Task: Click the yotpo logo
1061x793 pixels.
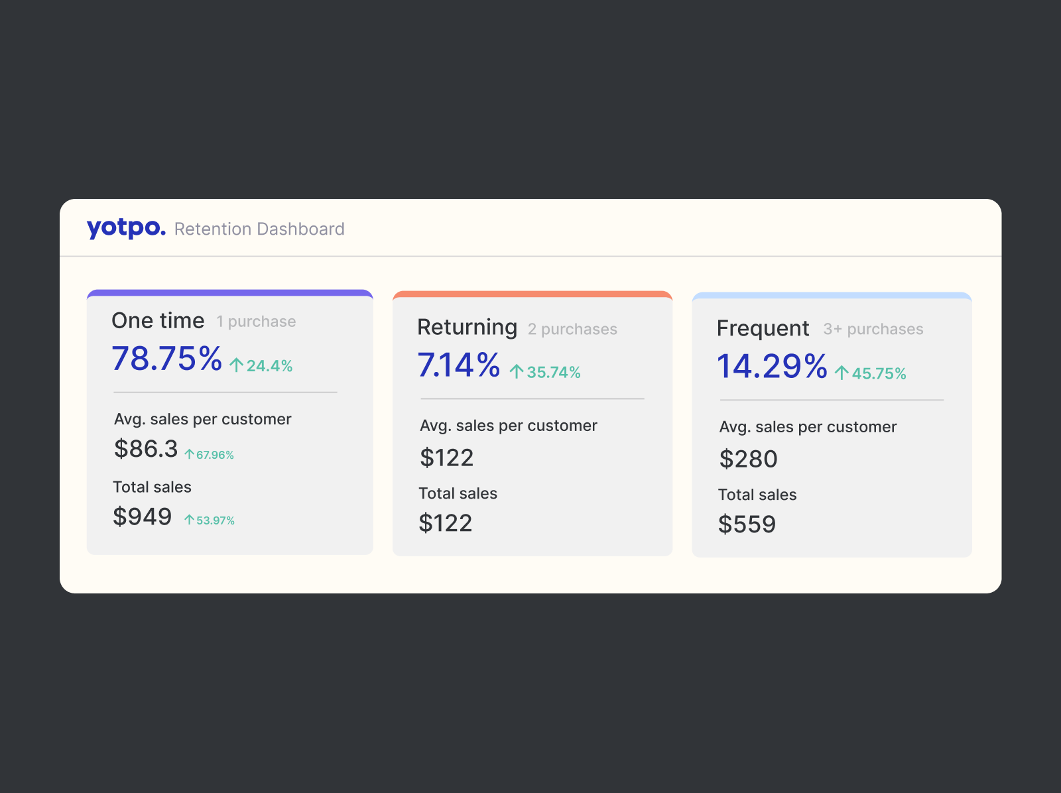Action: click(126, 228)
